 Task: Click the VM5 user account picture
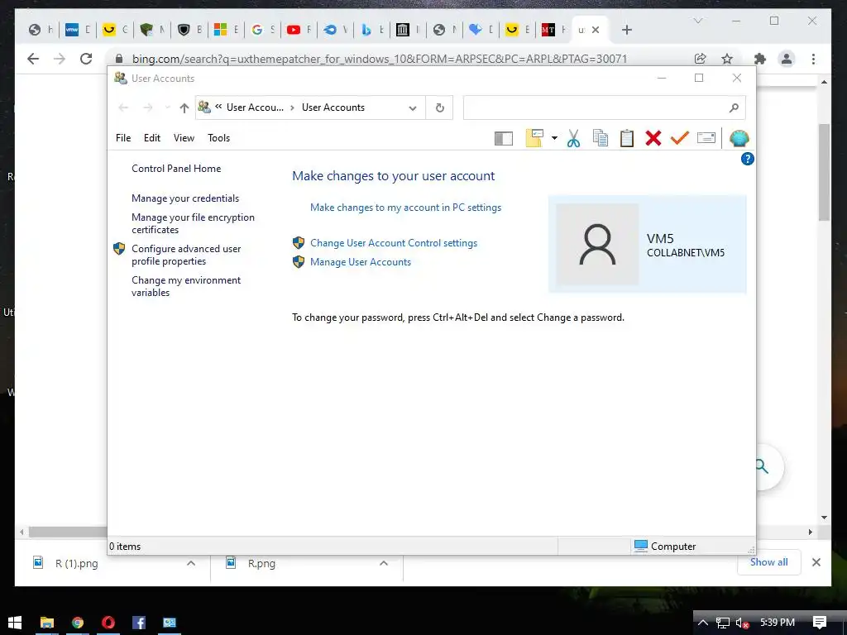pyautogui.click(x=597, y=244)
